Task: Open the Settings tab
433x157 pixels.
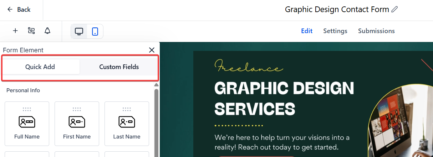Action: [x=335, y=31]
